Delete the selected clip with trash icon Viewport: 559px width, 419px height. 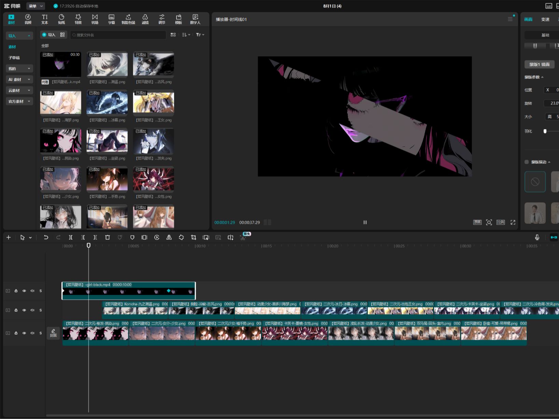click(x=108, y=237)
